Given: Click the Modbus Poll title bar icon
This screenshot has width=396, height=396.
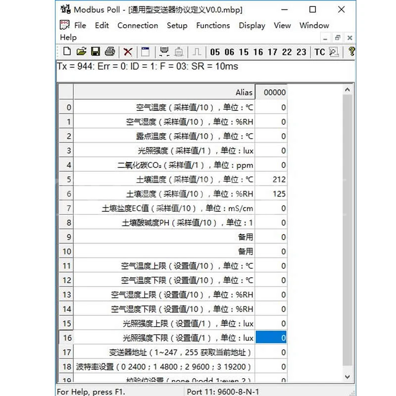Looking at the screenshot, I should [x=65, y=9].
